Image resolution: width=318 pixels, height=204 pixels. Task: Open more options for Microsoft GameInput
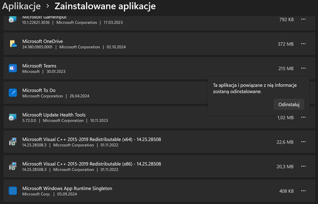point(303,19)
